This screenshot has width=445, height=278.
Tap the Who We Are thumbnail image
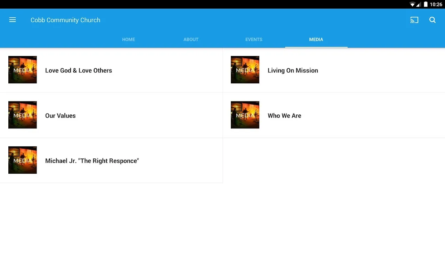(x=245, y=115)
